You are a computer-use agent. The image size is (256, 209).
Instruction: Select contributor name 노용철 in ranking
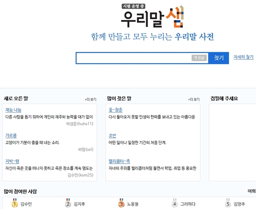[x=133, y=204]
